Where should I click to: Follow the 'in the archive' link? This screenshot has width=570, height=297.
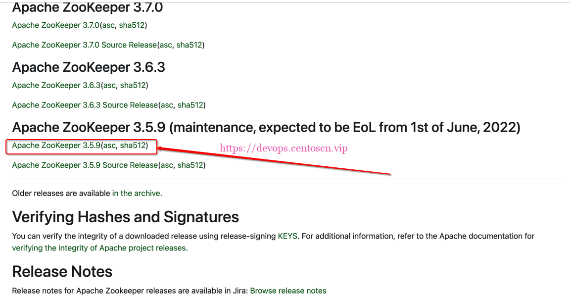tap(136, 194)
